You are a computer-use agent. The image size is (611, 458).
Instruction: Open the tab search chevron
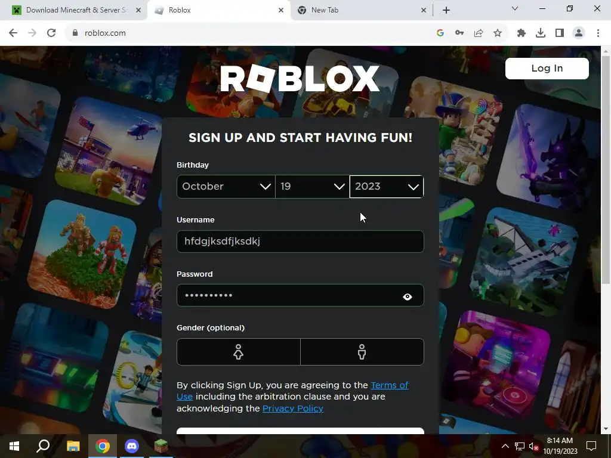[515, 8]
